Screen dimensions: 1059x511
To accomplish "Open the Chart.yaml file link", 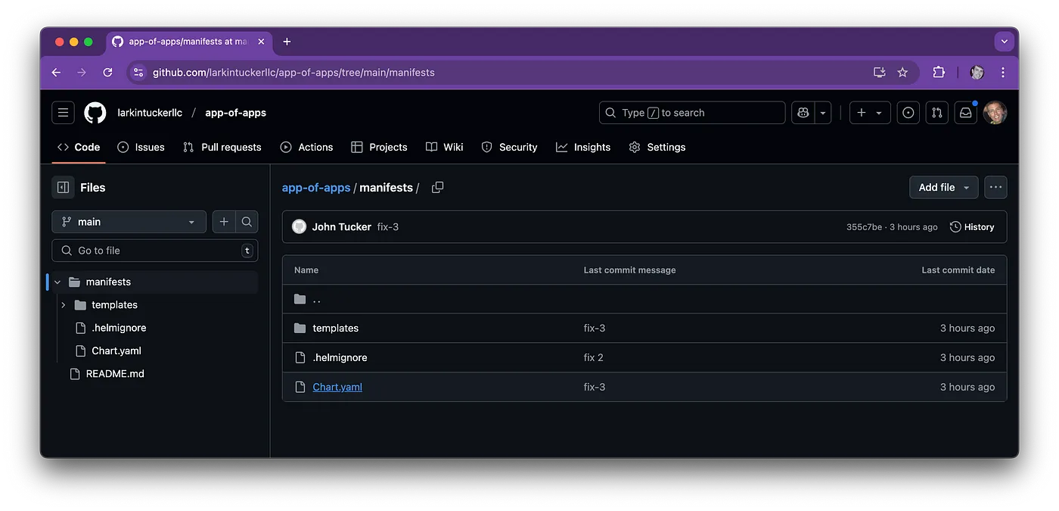I will point(337,387).
